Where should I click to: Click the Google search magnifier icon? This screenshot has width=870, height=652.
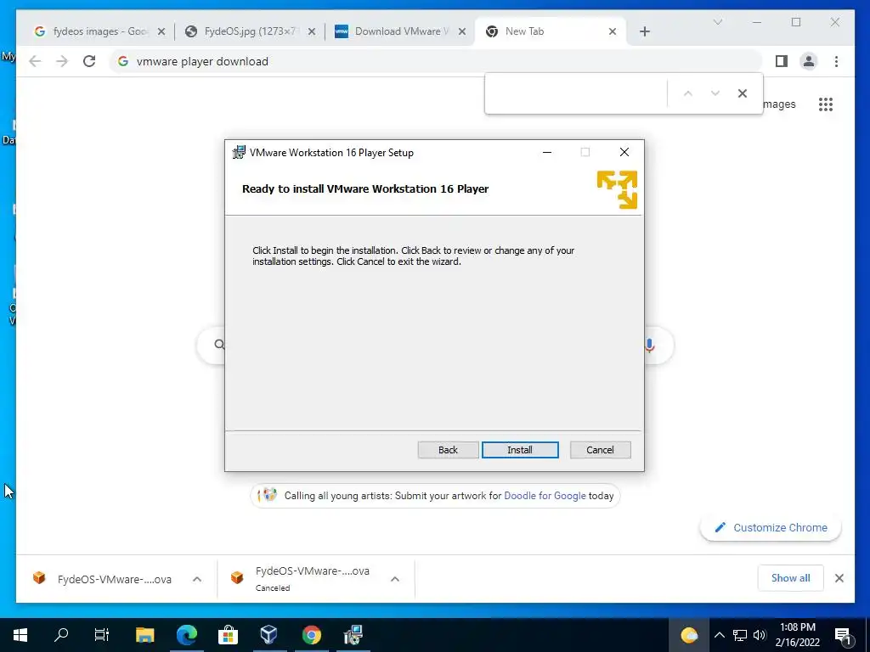pyautogui.click(x=219, y=345)
